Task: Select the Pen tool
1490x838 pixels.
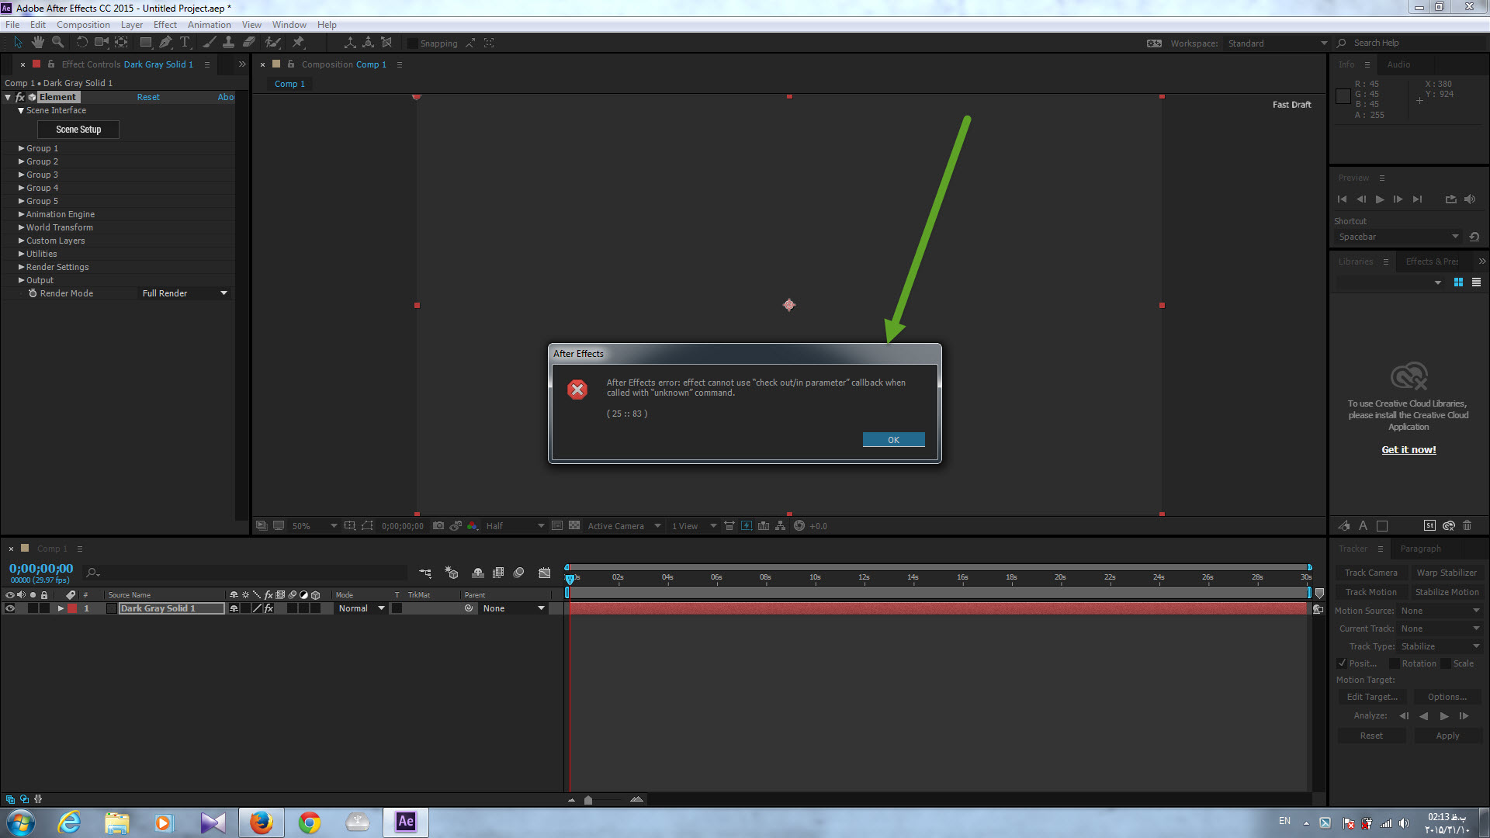Action: point(165,43)
